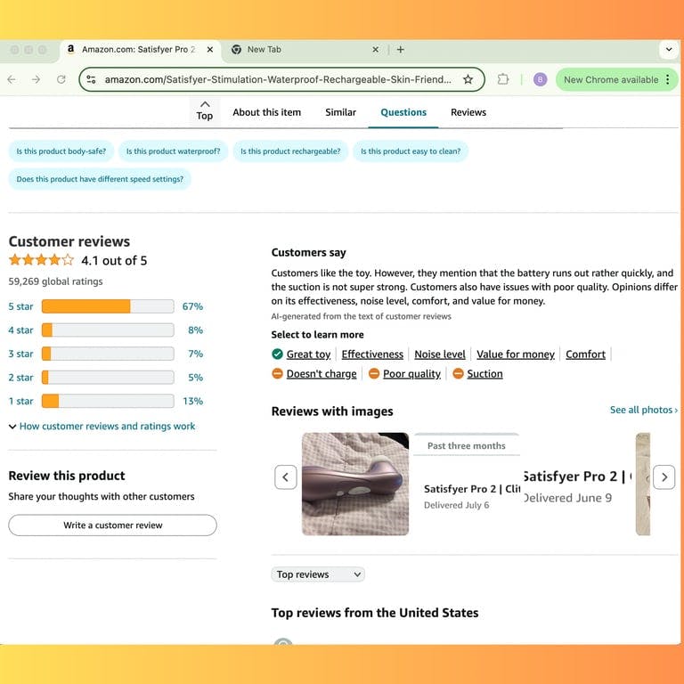Show previous review images with left arrow
684x684 pixels.
pyautogui.click(x=286, y=477)
